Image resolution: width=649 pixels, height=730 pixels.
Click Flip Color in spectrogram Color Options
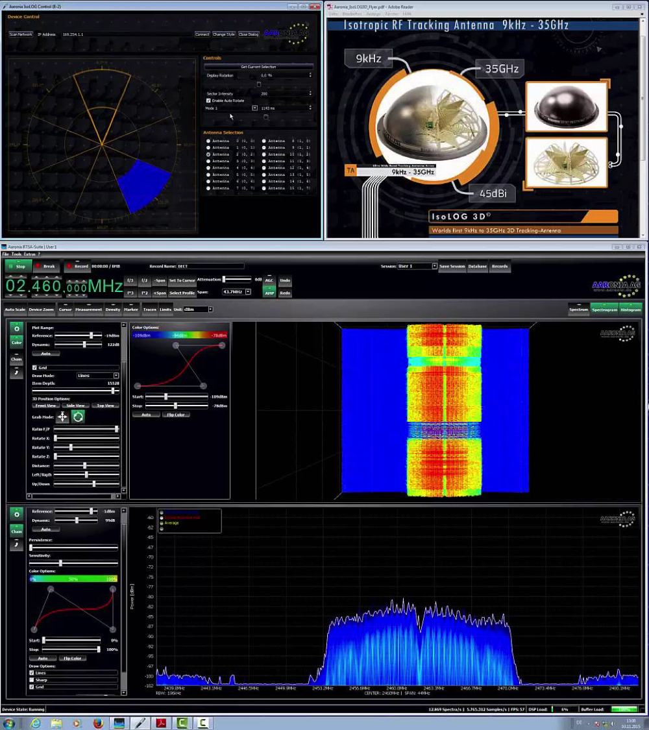176,415
